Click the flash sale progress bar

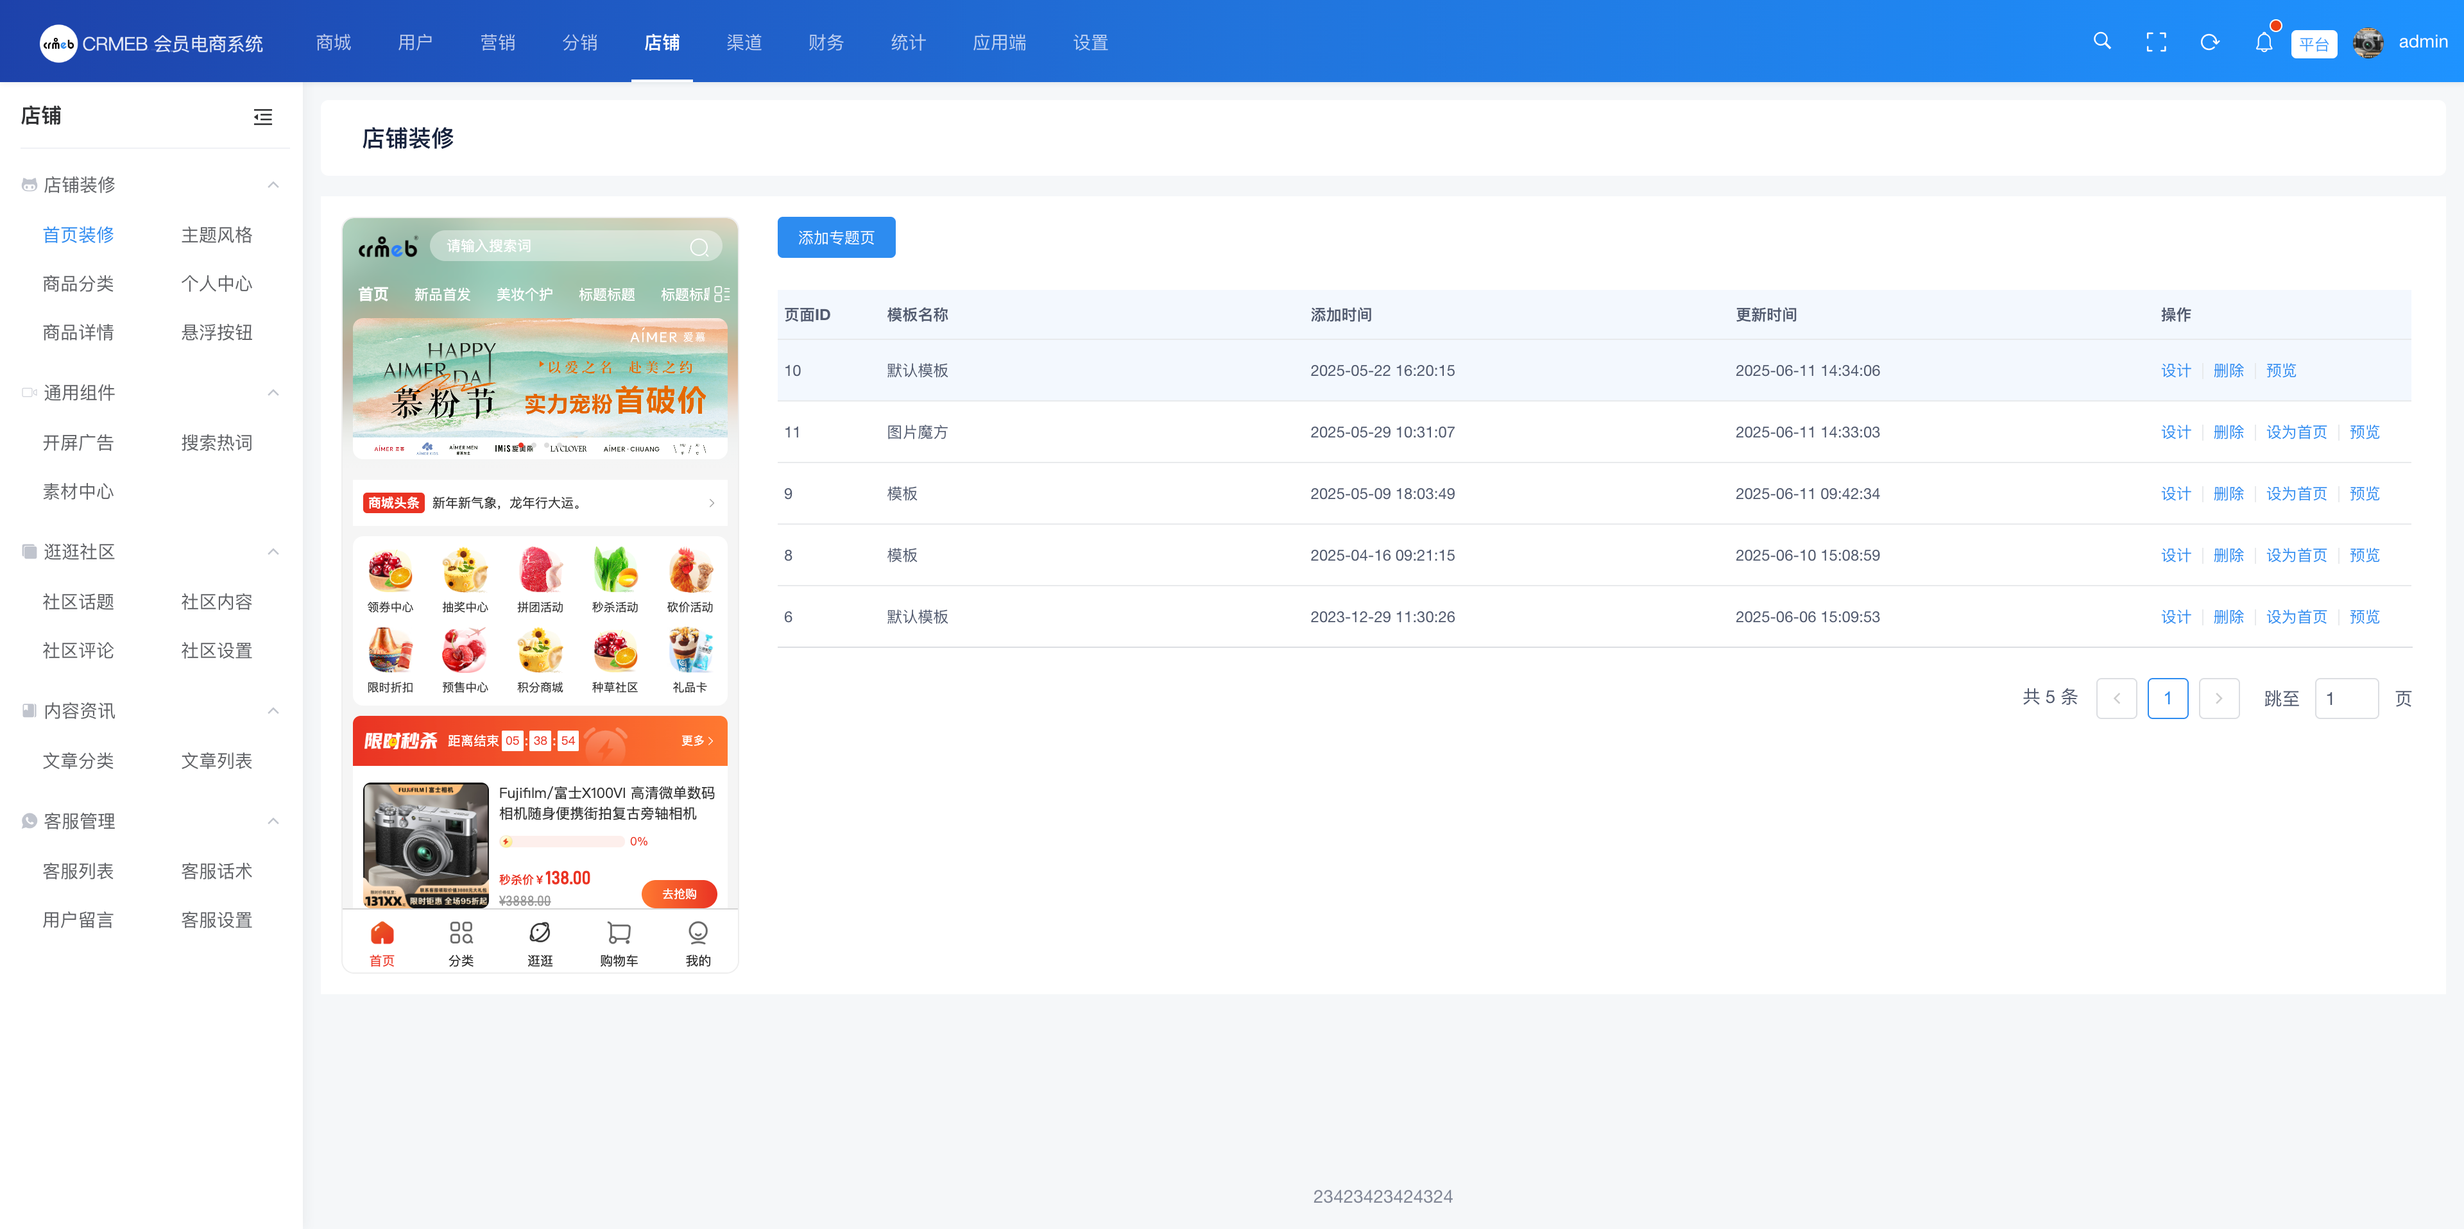pyautogui.click(x=563, y=842)
